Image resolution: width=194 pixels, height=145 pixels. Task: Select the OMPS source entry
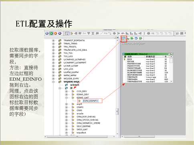click(x=80, y=107)
